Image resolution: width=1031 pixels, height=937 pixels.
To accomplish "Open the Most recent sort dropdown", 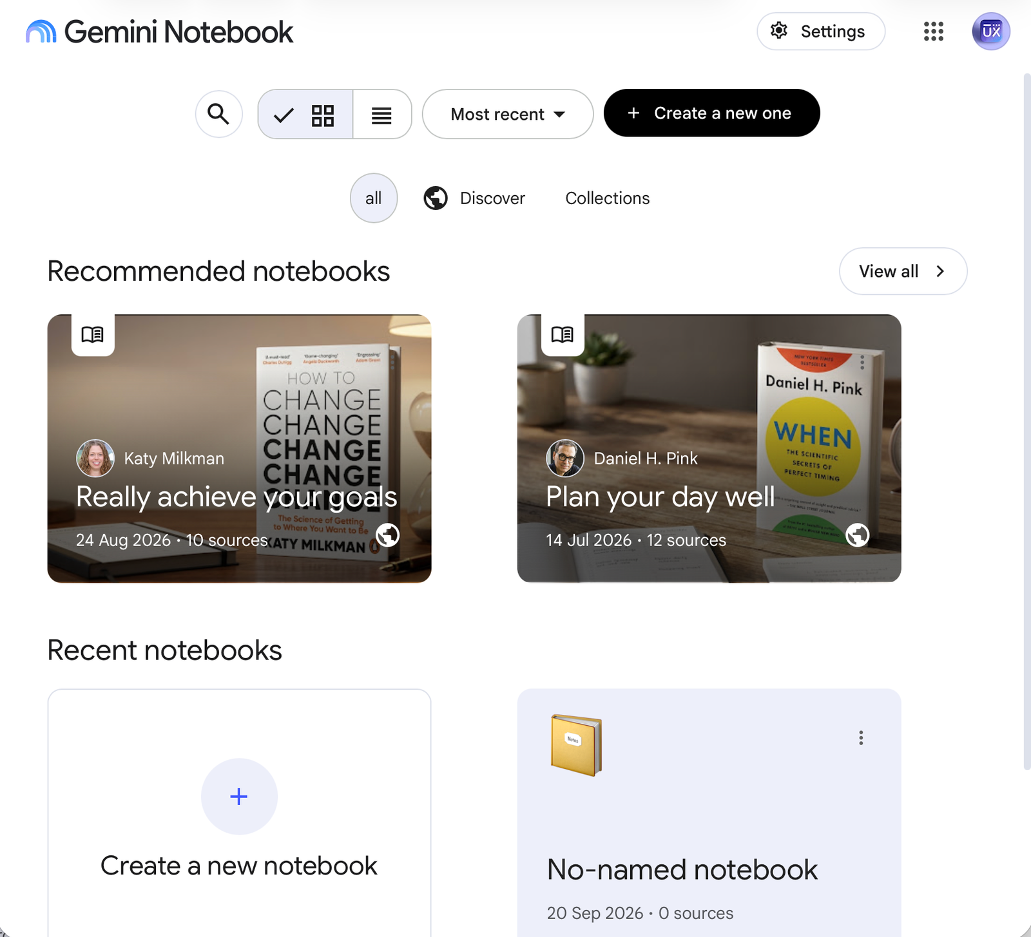I will click(x=508, y=114).
